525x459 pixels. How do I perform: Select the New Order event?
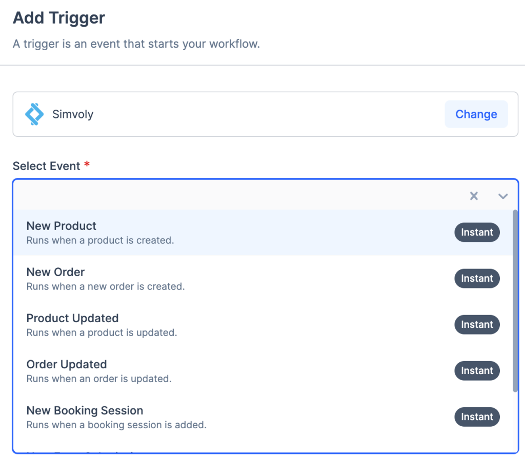55,272
